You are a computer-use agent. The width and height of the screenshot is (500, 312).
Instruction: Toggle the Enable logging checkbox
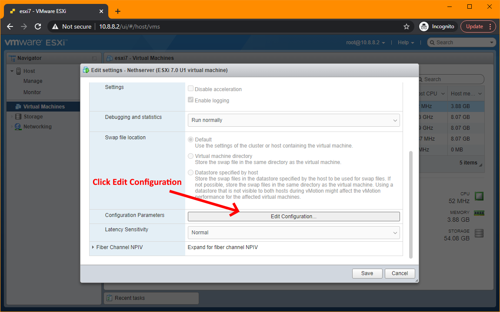click(x=191, y=100)
